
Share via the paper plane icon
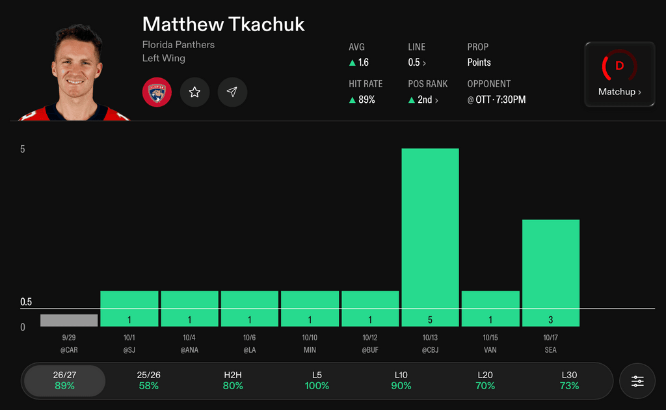click(x=232, y=92)
